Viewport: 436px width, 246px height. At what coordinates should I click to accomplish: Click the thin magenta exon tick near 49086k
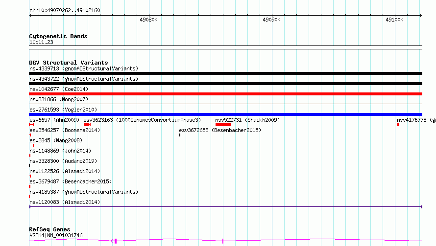click(223, 241)
